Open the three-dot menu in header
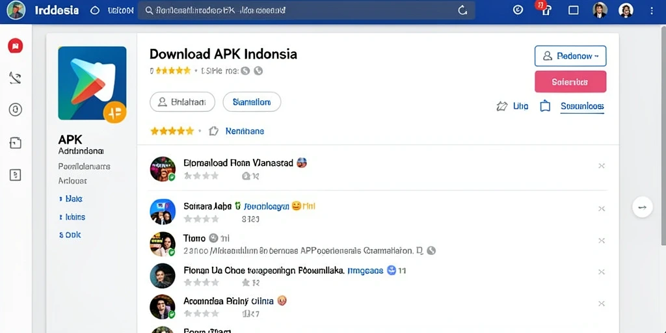Screen dimensions: 666x333 pyautogui.click(x=652, y=10)
